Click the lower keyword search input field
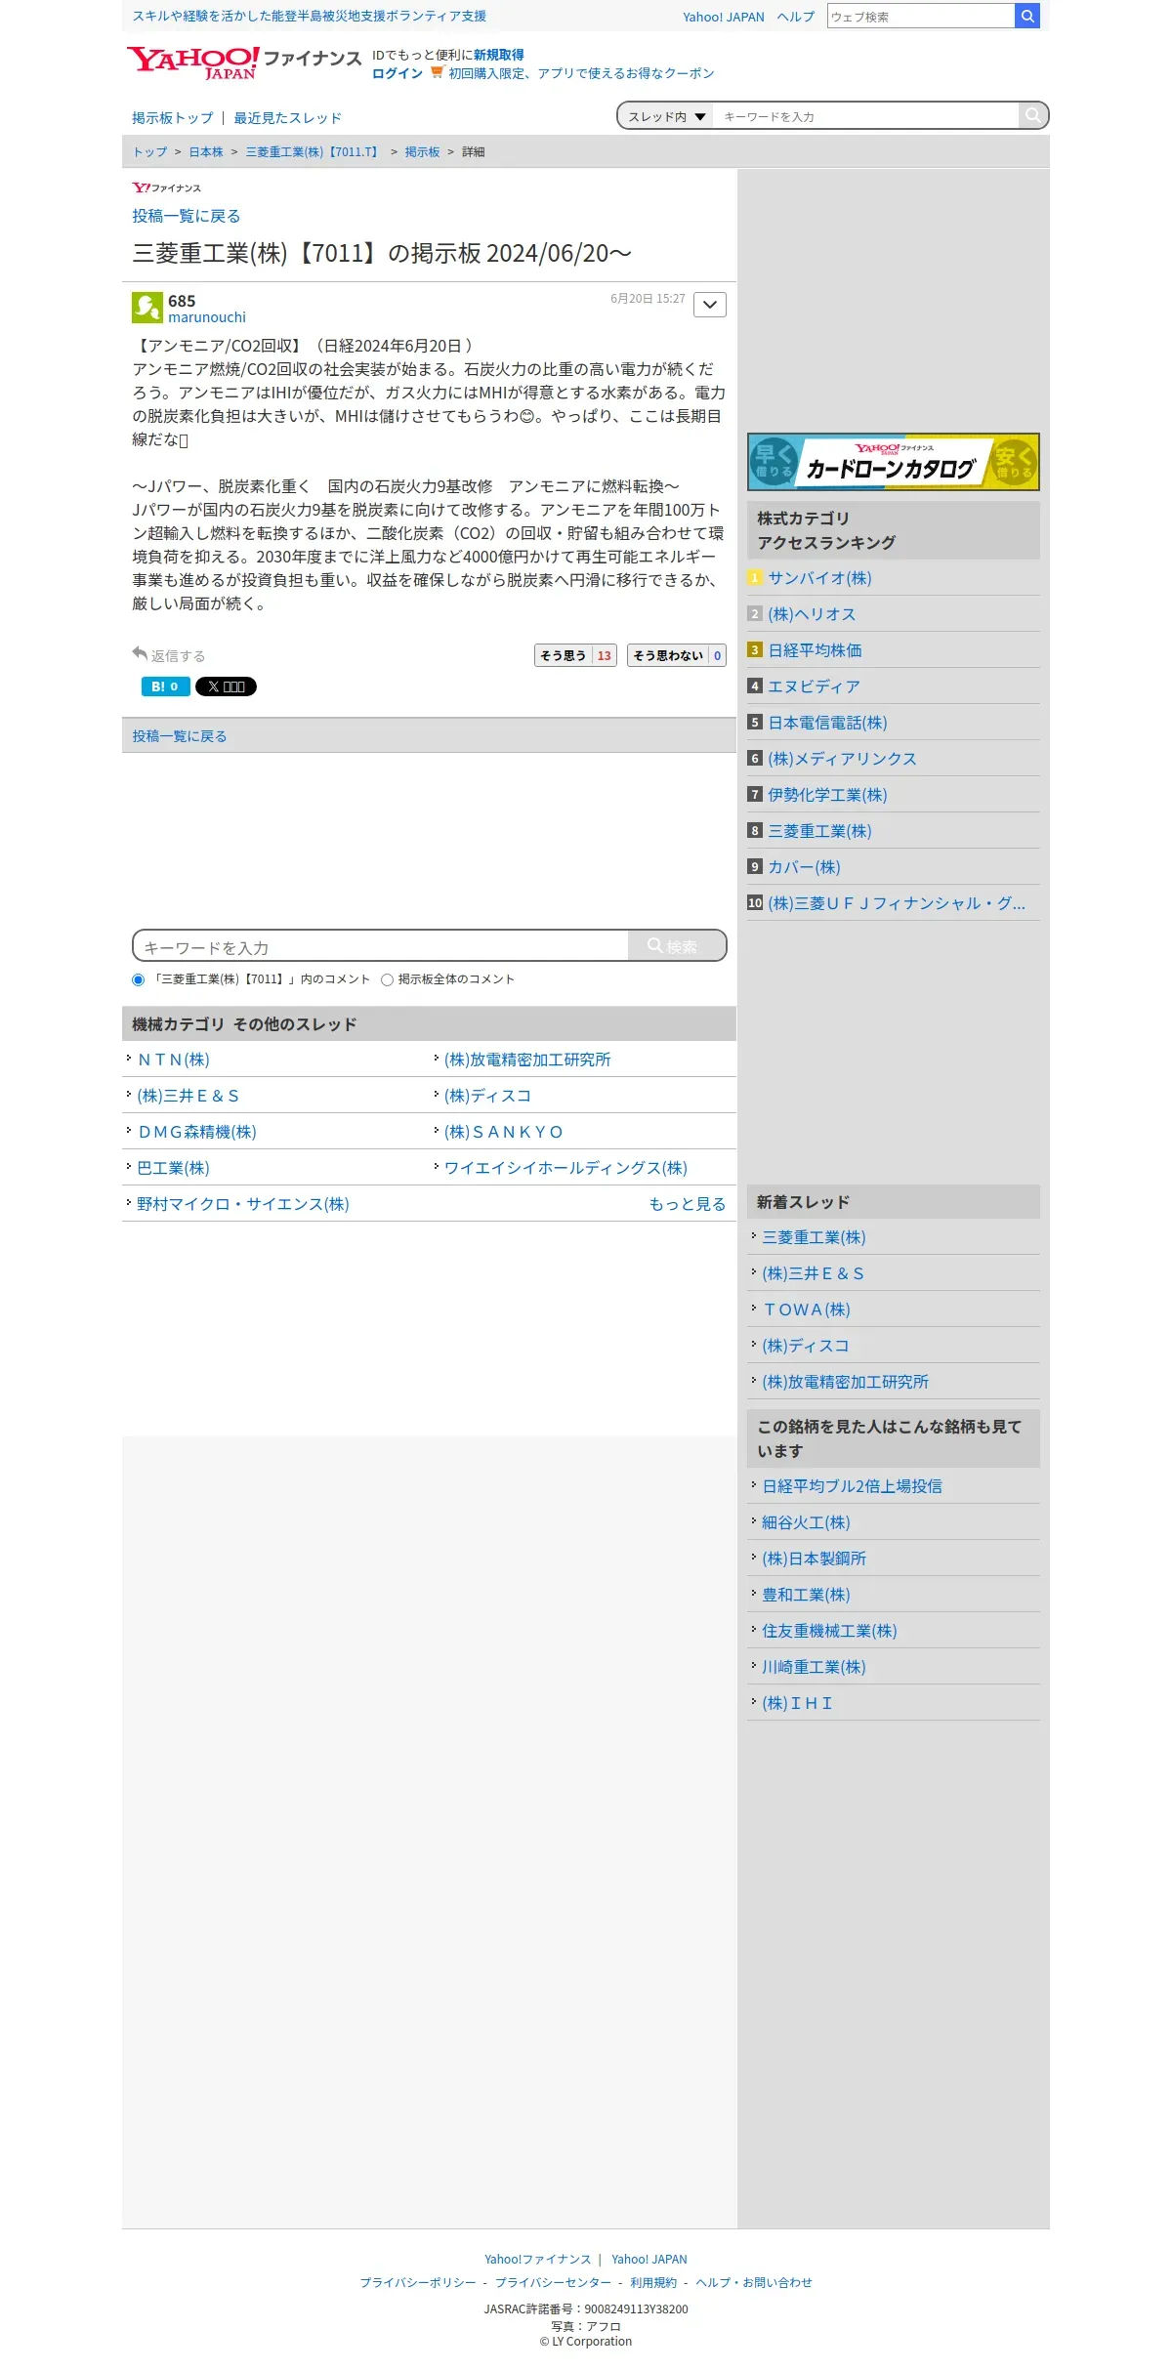The height and width of the screenshot is (2370, 1172). pos(381,946)
